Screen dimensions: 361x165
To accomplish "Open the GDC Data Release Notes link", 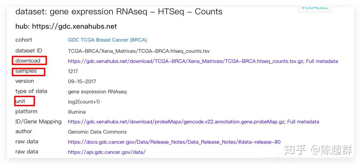I will coord(174,142).
